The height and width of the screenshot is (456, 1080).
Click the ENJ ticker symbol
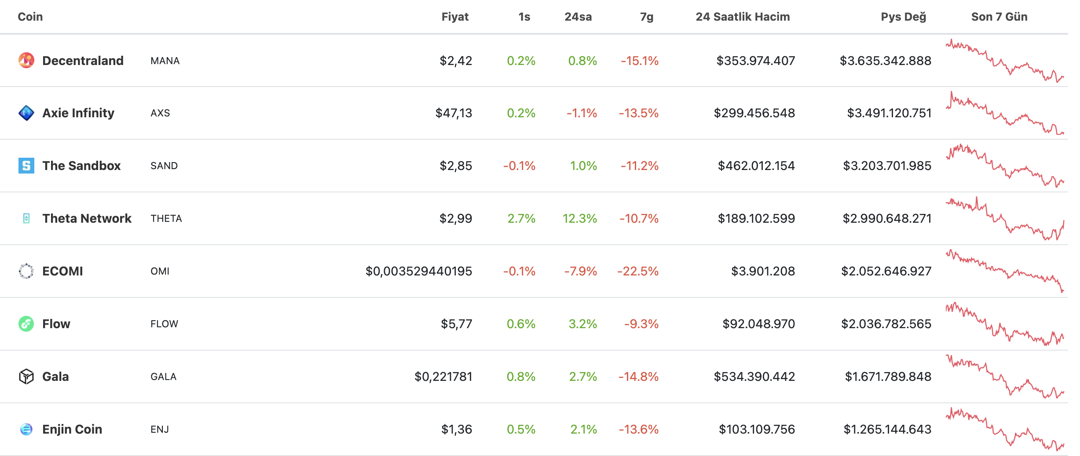coord(160,430)
